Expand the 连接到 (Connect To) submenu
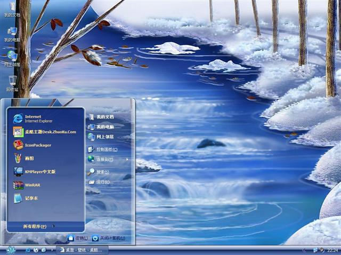 108,159
